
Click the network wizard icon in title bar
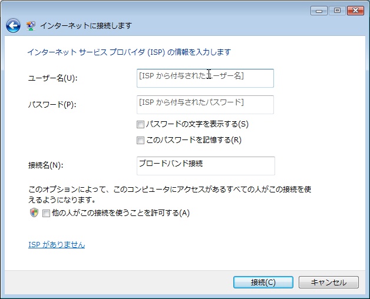pyautogui.click(x=31, y=25)
